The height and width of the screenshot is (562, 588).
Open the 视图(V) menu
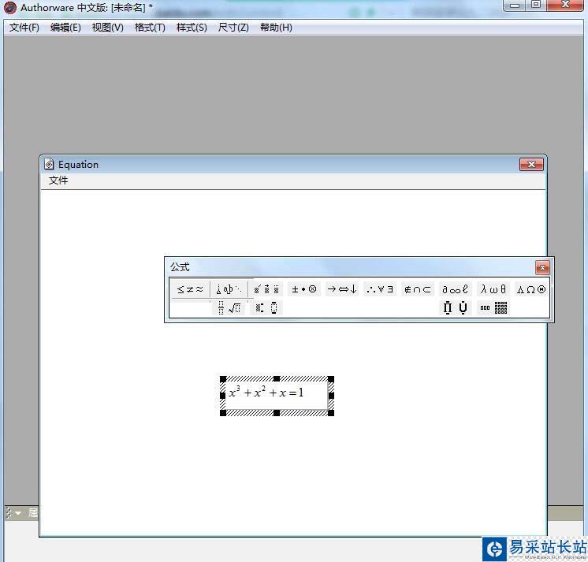click(108, 28)
